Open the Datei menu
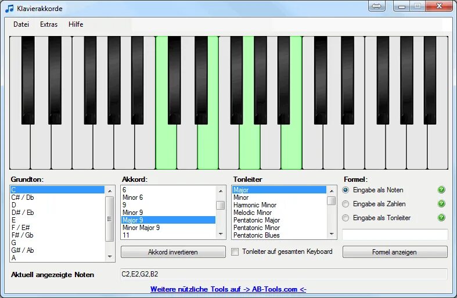 tap(21, 24)
